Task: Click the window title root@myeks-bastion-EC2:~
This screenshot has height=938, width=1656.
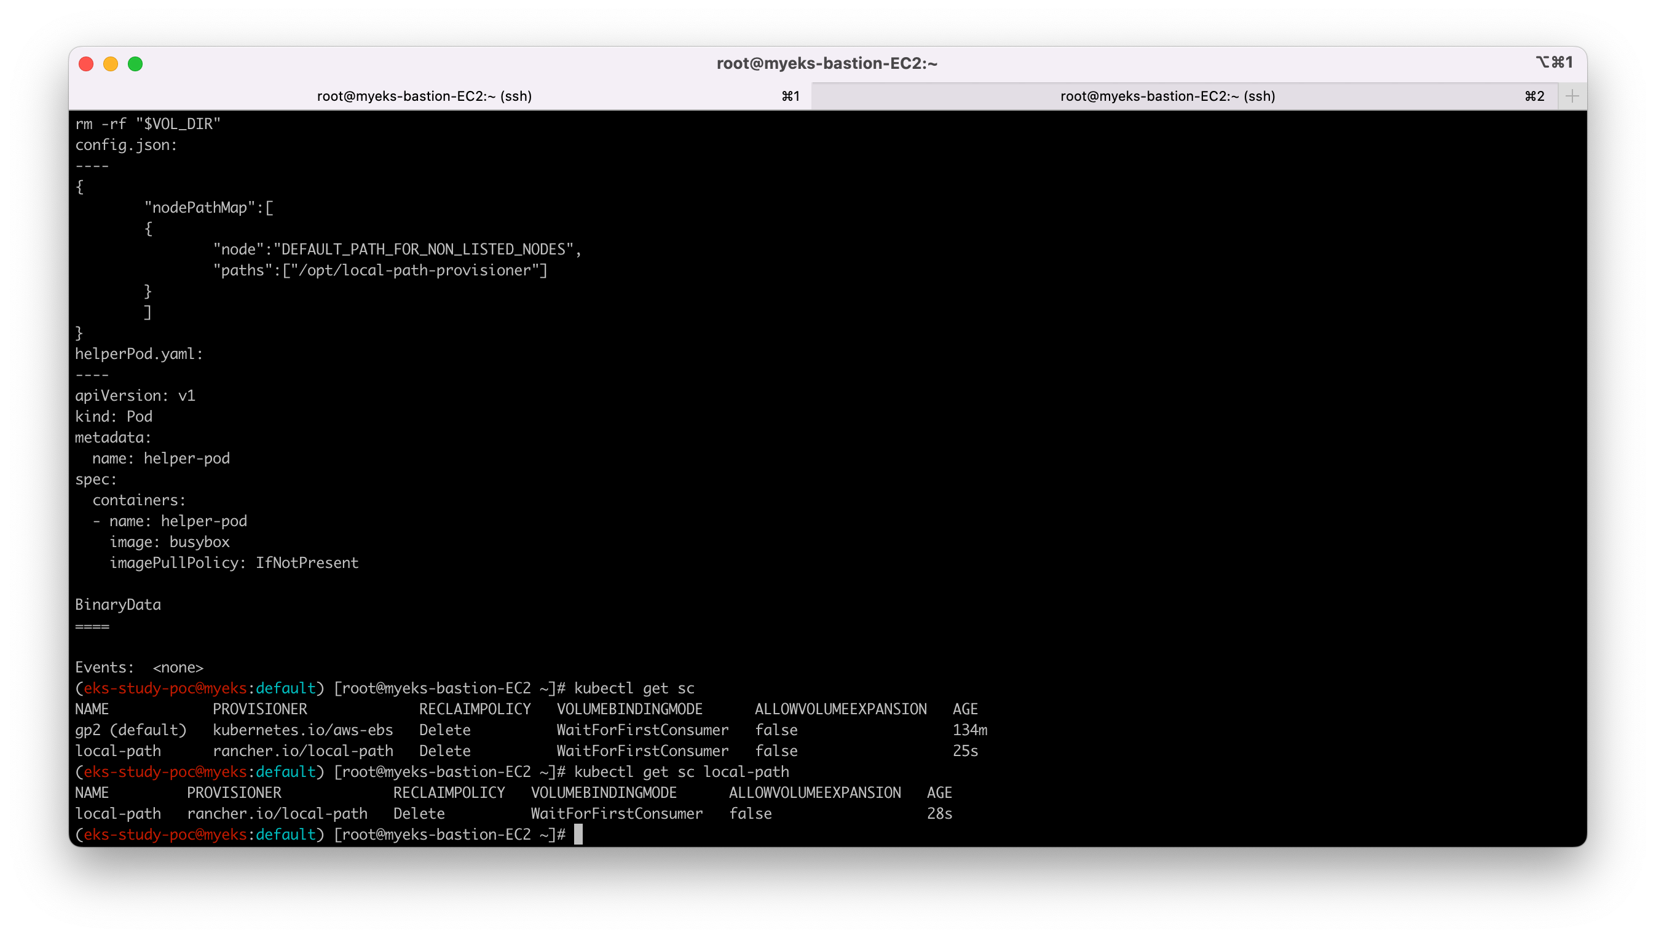Action: (827, 63)
